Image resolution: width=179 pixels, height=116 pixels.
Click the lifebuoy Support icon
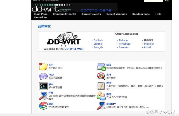[101, 76]
